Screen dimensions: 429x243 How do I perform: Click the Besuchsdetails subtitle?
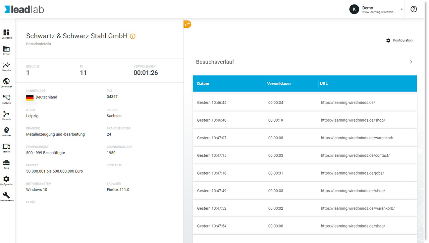pos(38,44)
